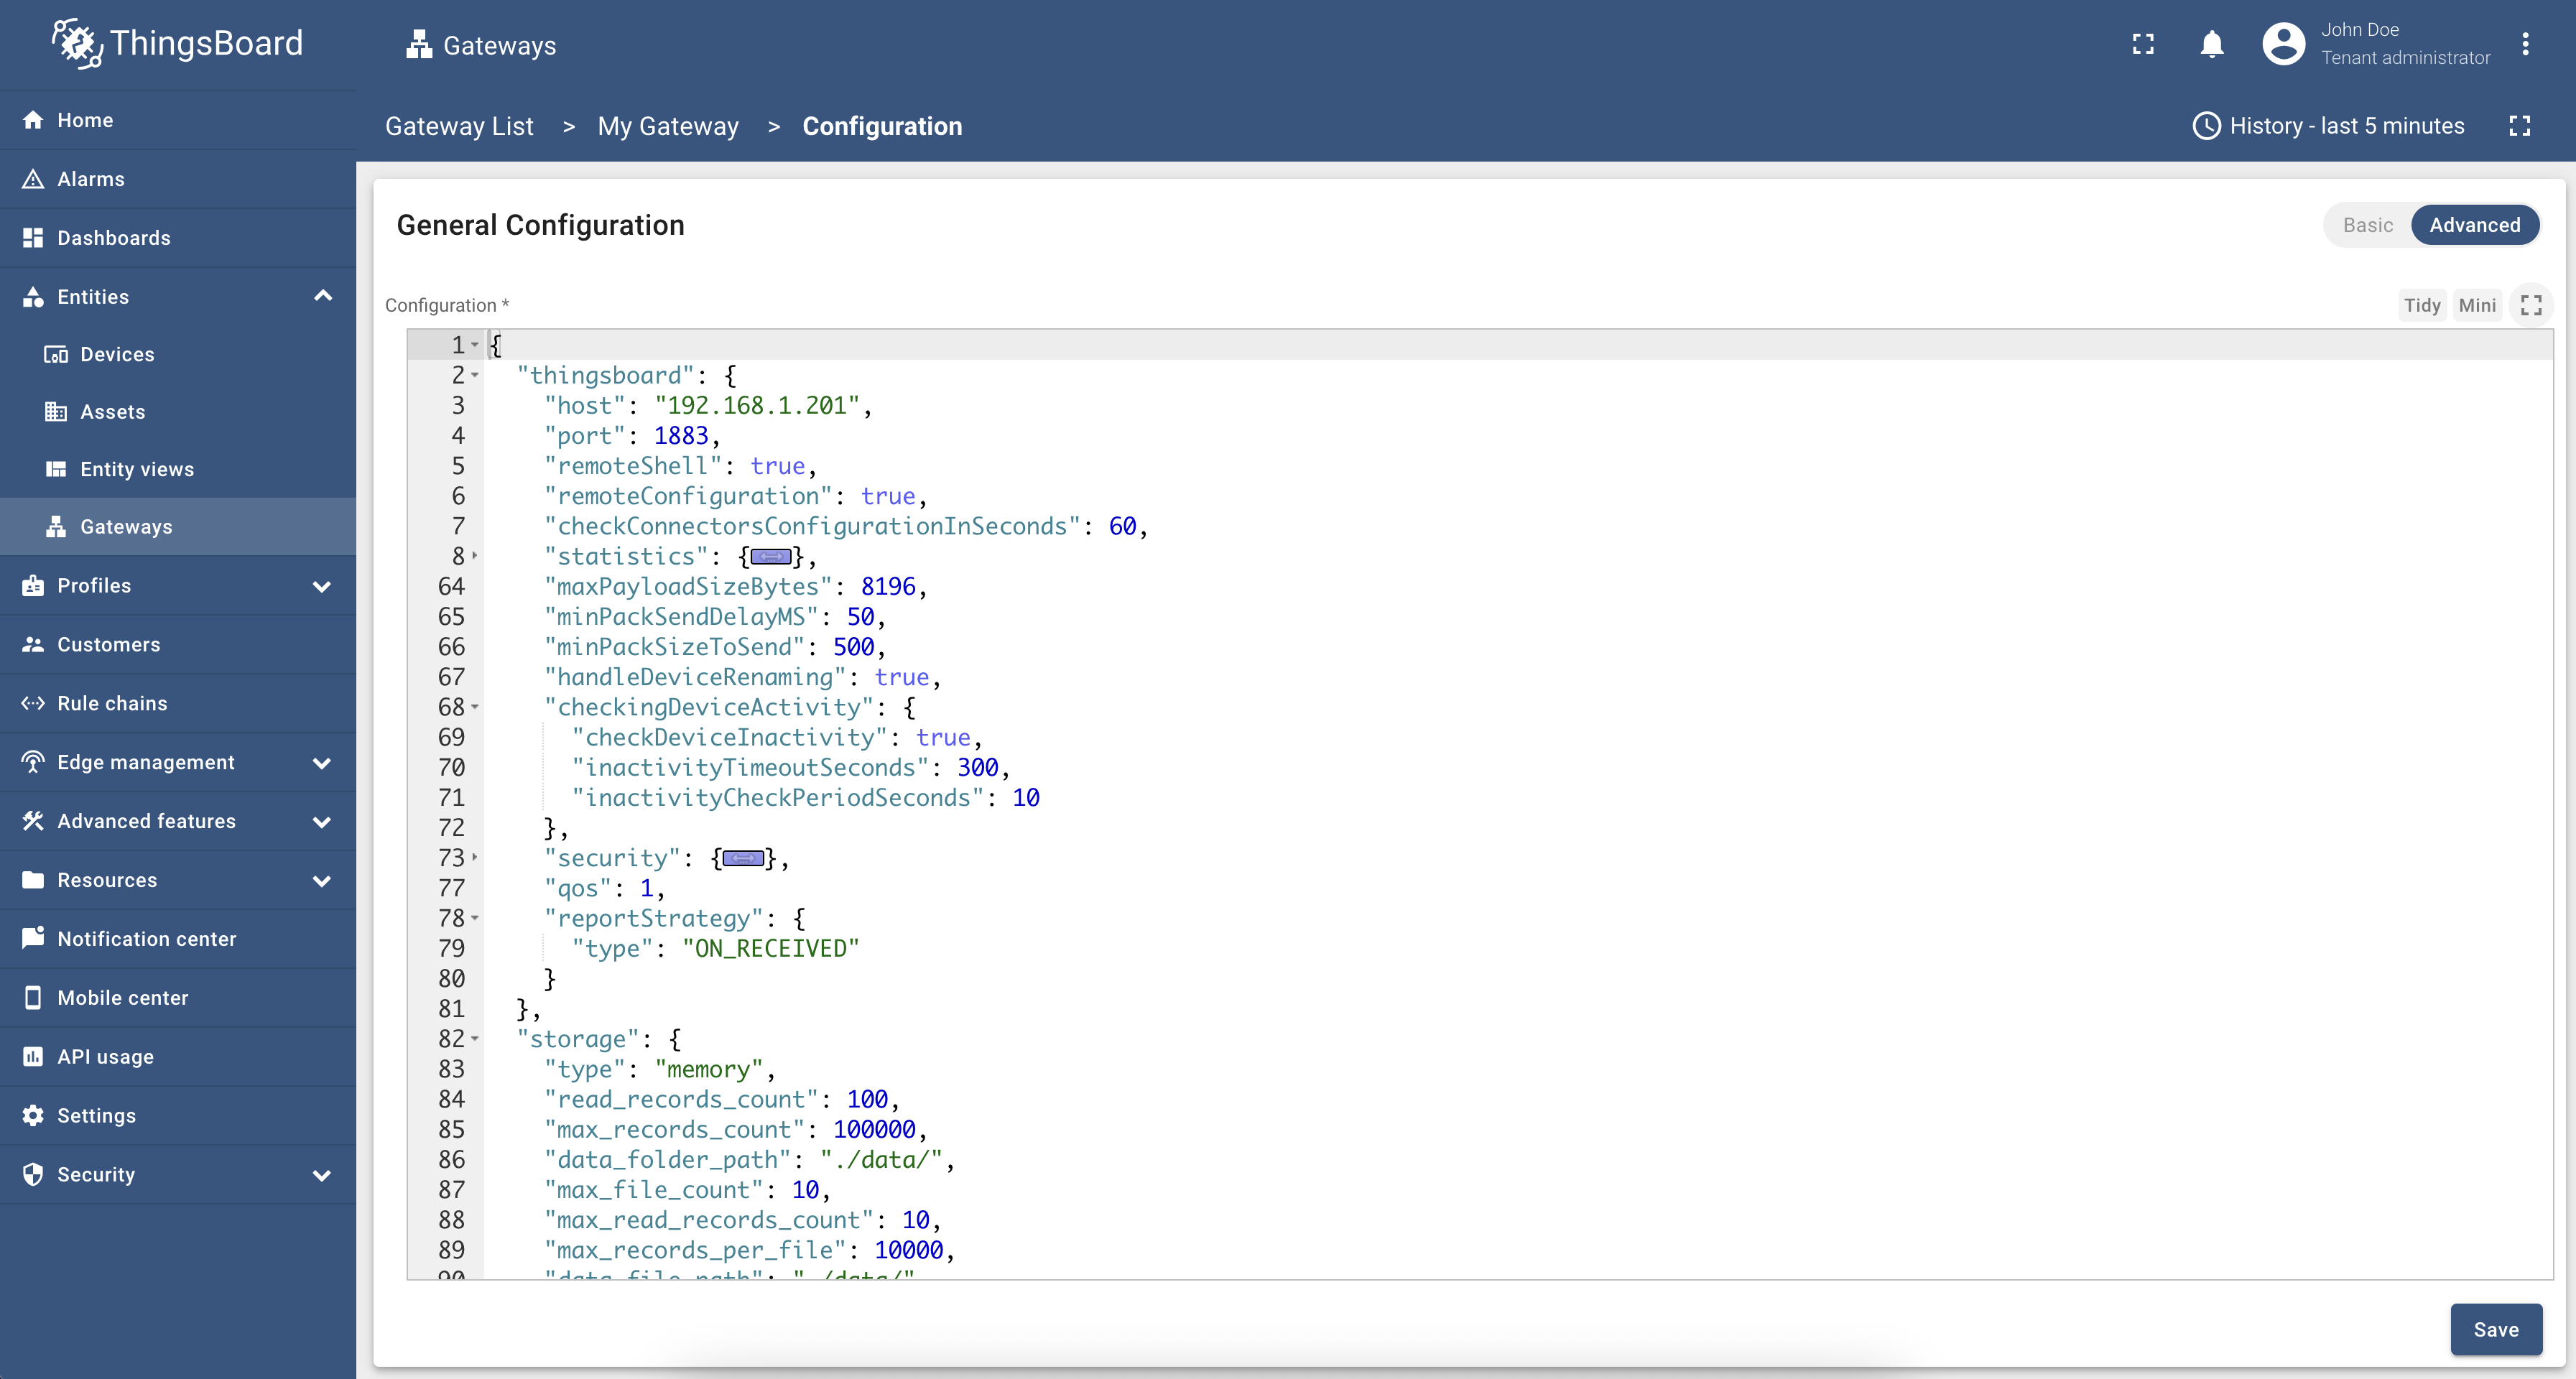Viewport: 2576px width, 1379px height.
Task: Switch to Basic configuration mode
Action: coord(2367,225)
